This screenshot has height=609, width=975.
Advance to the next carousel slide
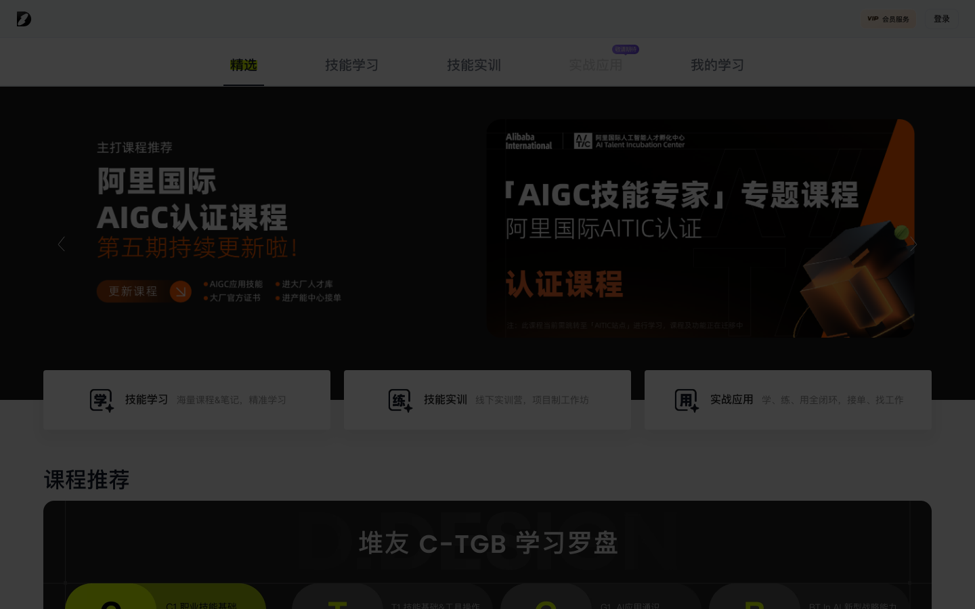coord(914,244)
